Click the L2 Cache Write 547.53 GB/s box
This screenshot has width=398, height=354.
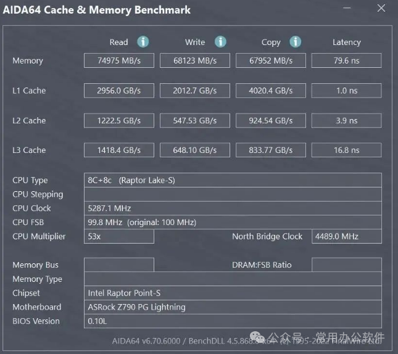[x=195, y=120]
